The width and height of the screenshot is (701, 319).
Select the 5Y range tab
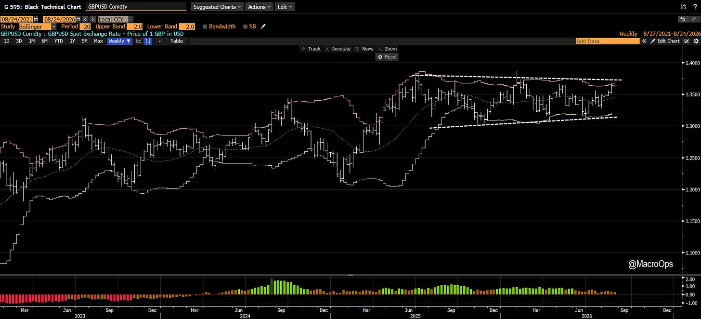point(84,41)
